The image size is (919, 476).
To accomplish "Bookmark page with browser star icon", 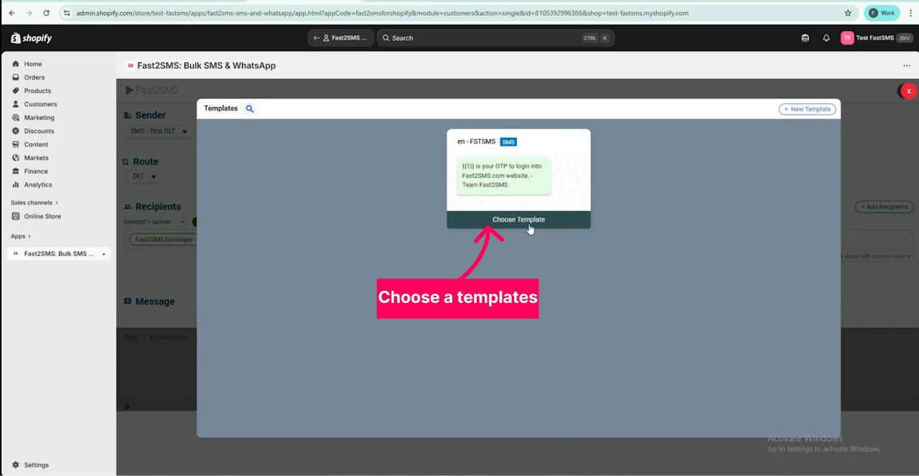I will [x=848, y=13].
